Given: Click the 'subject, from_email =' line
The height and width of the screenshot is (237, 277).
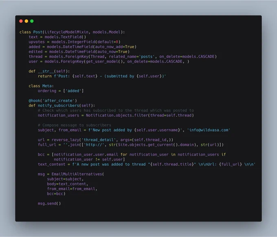Looking at the screenshot, I should [x=134, y=130].
